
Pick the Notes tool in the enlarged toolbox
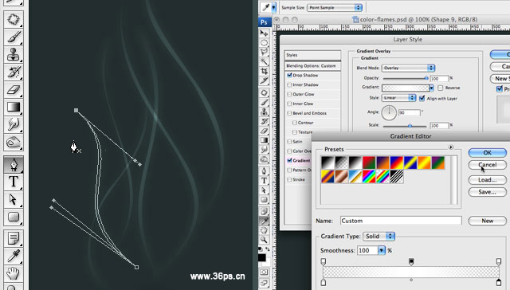click(14, 238)
